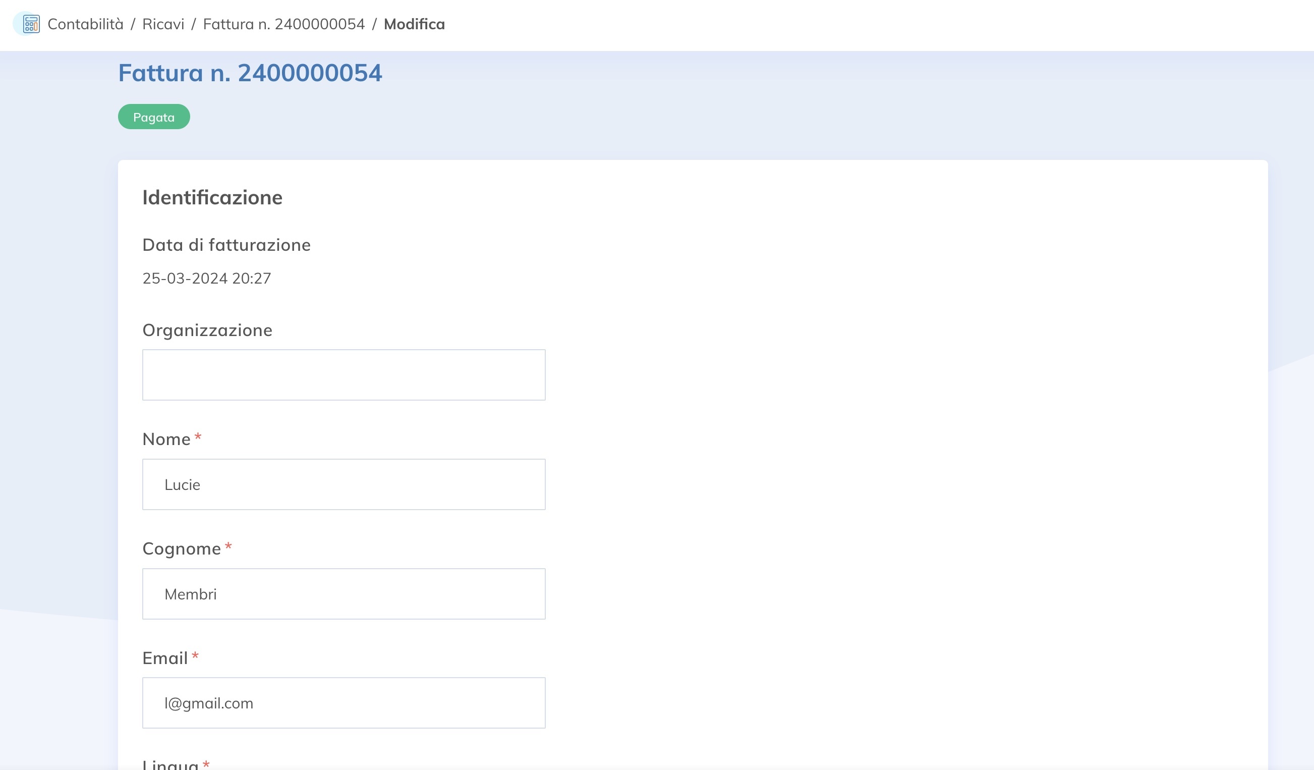The width and height of the screenshot is (1314, 770).
Task: Click the Cognome required field label
Action: click(182, 548)
